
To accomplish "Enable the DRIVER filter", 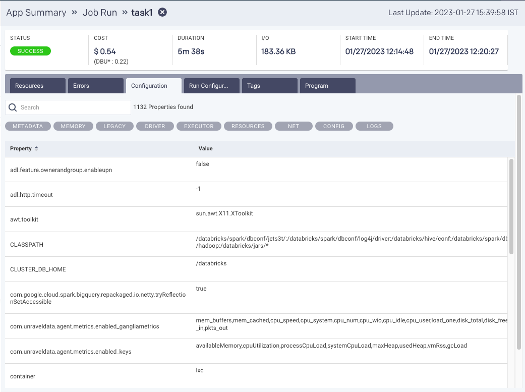I will 155,126.
